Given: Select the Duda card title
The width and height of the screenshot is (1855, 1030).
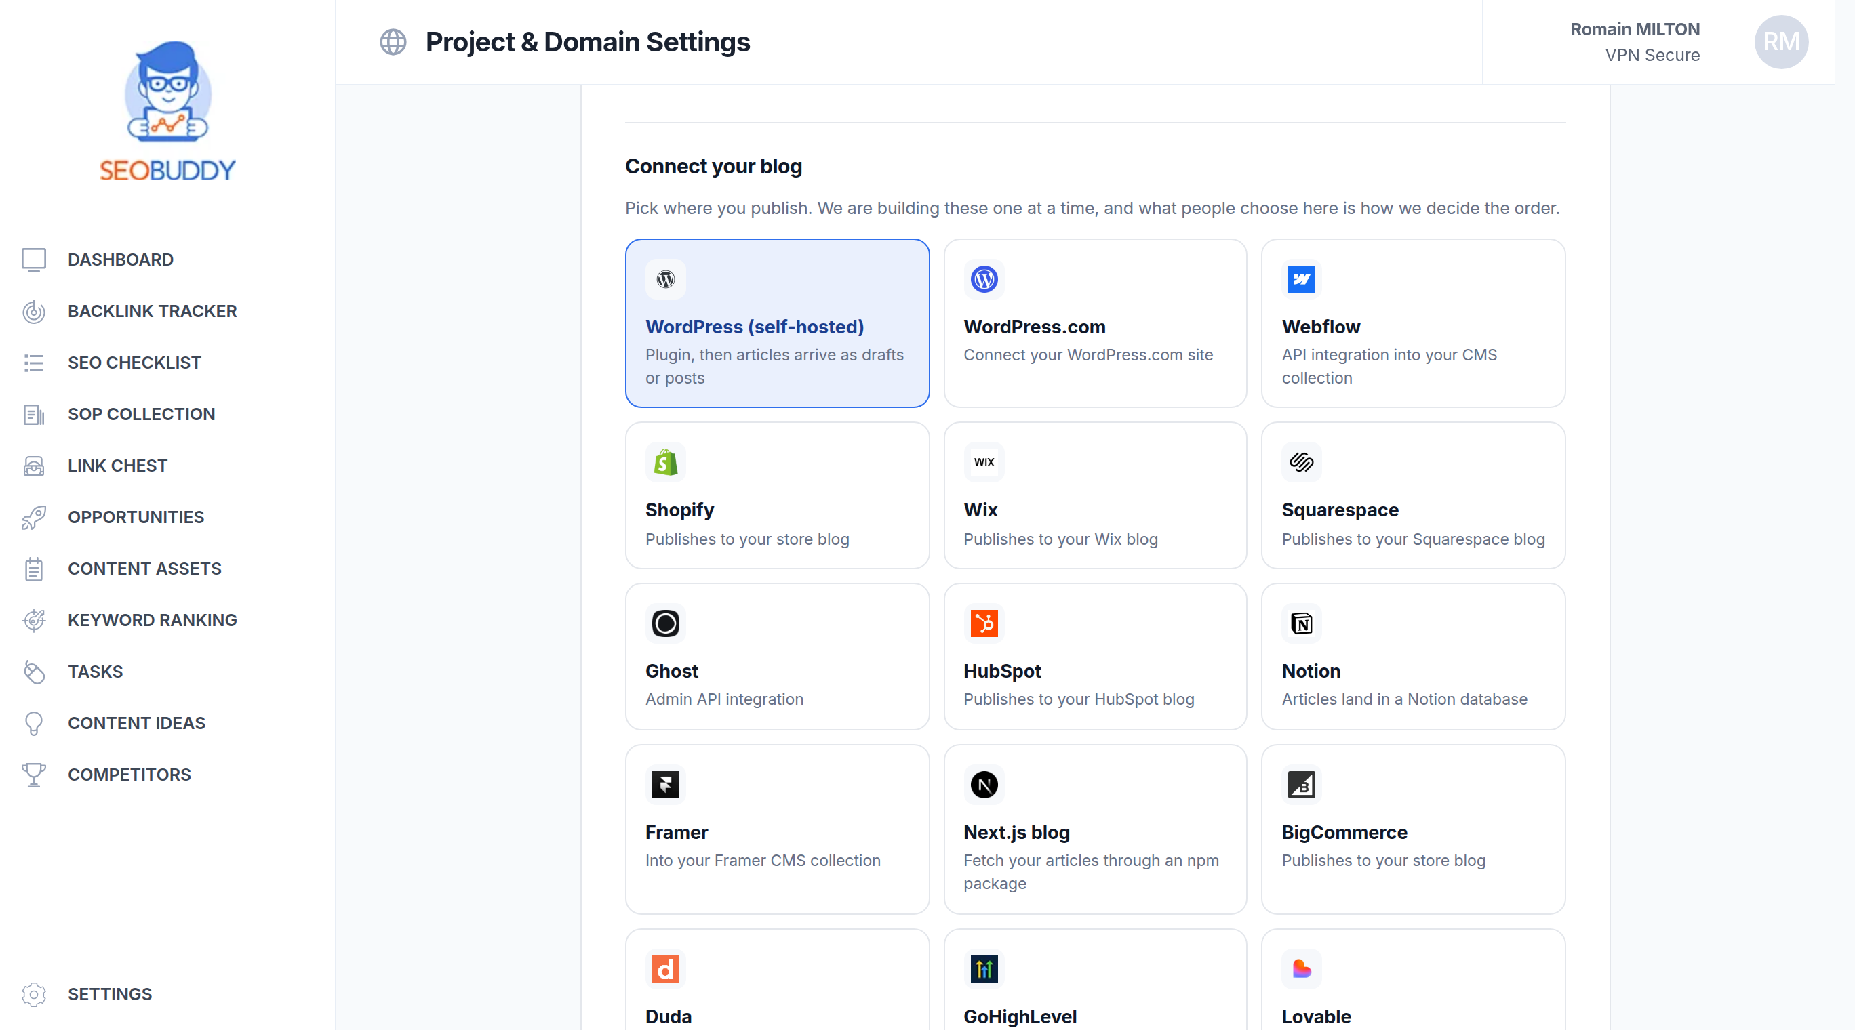Looking at the screenshot, I should (x=668, y=1016).
